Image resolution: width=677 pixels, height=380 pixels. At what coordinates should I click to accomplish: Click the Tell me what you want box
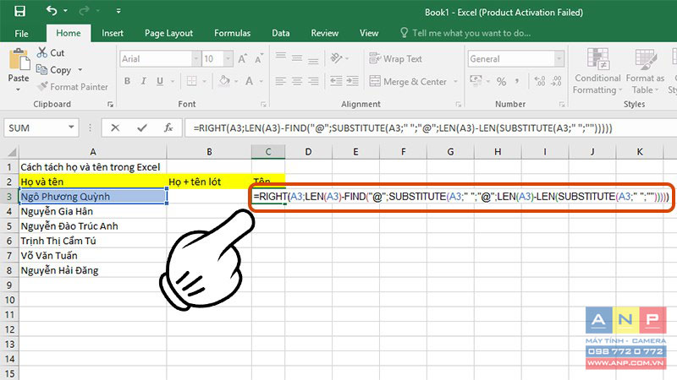coord(465,33)
